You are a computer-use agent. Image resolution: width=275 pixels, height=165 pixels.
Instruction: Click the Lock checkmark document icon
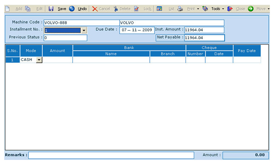[x=137, y=8]
